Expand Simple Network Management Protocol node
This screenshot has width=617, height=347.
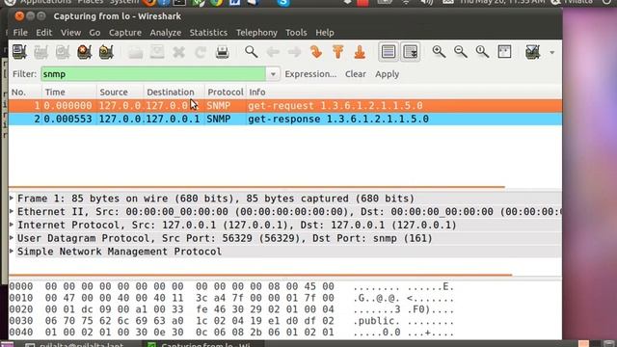coord(12,251)
